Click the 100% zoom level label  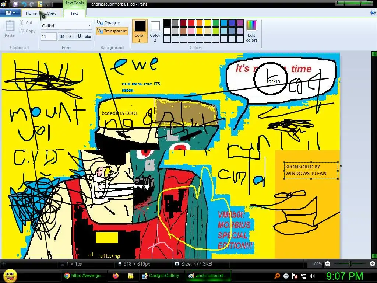tap(317, 264)
